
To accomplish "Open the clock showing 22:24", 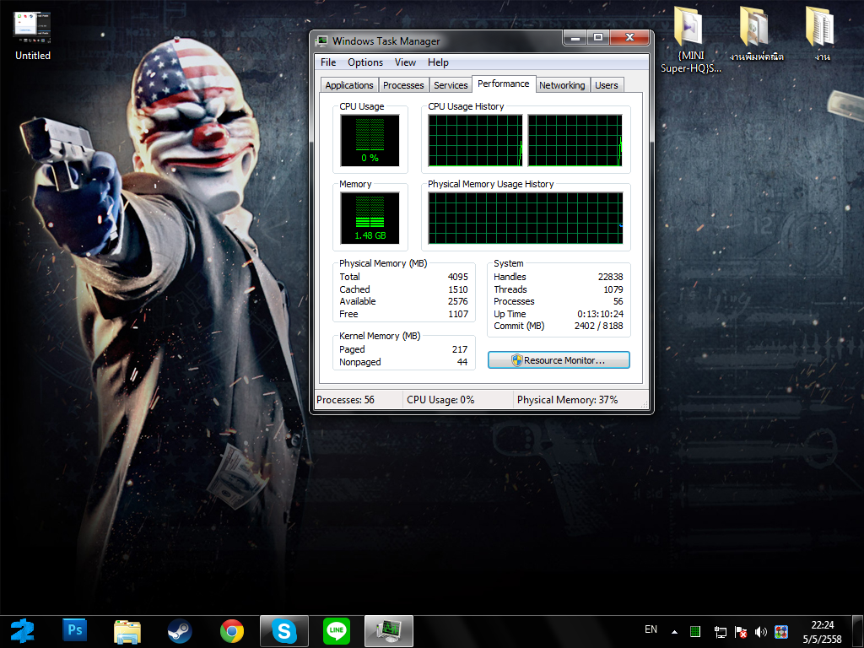I will pos(822,632).
